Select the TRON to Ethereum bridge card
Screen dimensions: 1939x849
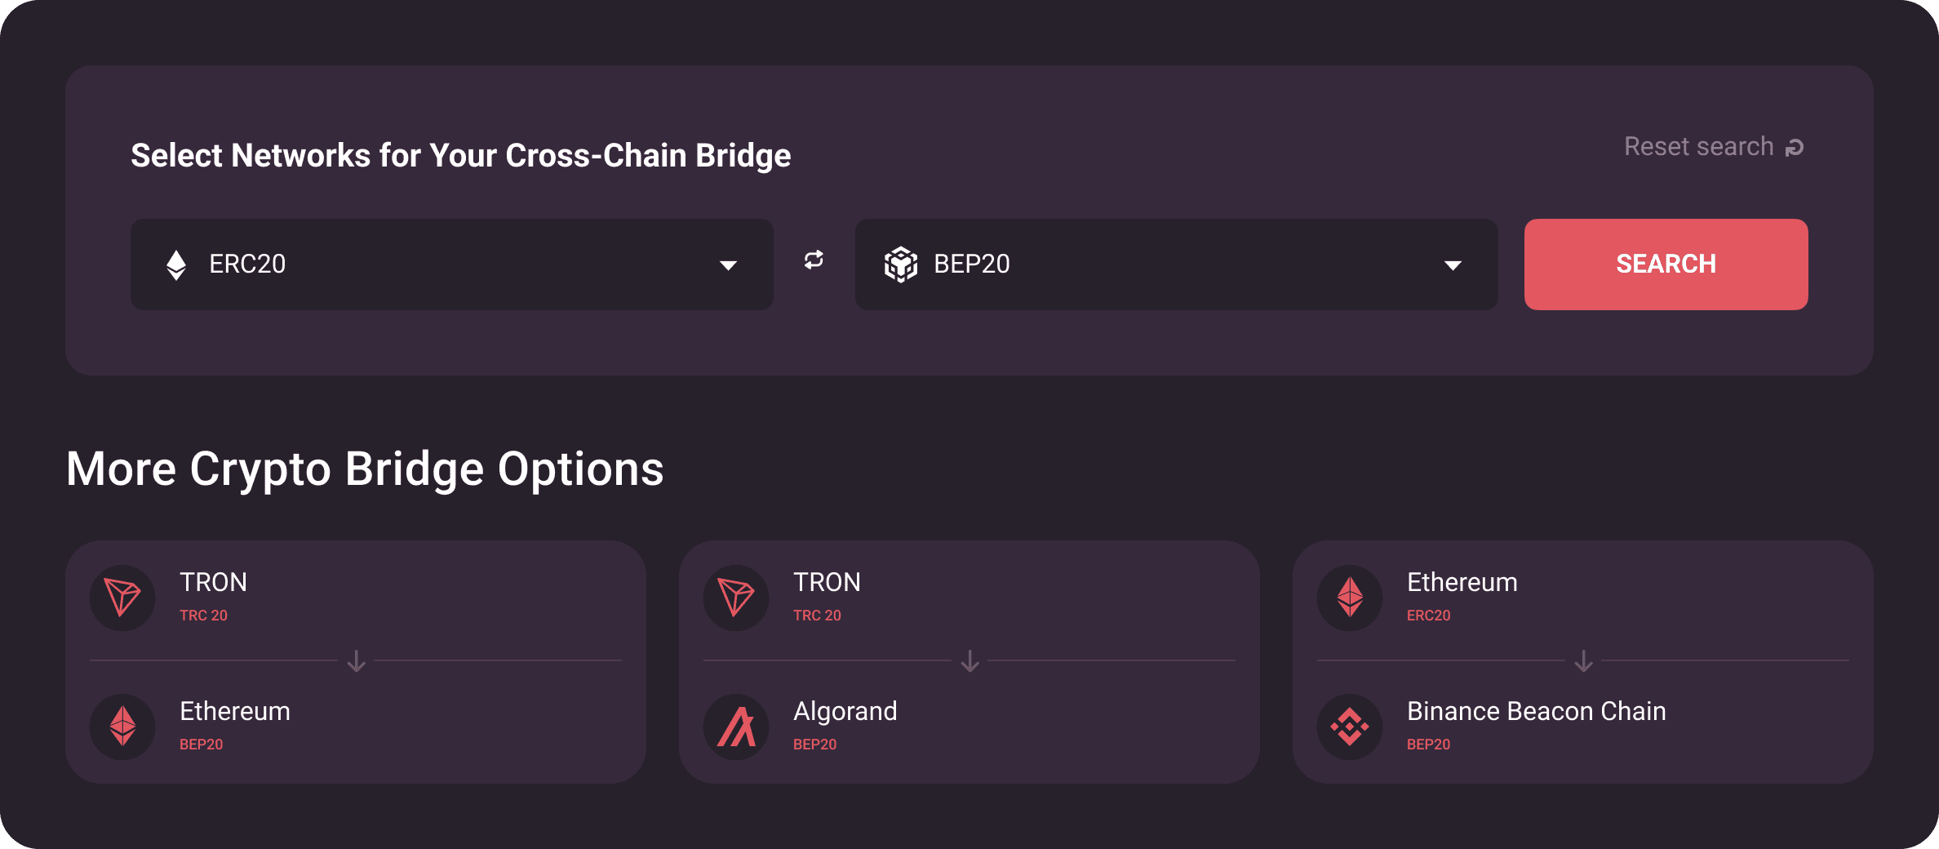pyautogui.click(x=356, y=662)
